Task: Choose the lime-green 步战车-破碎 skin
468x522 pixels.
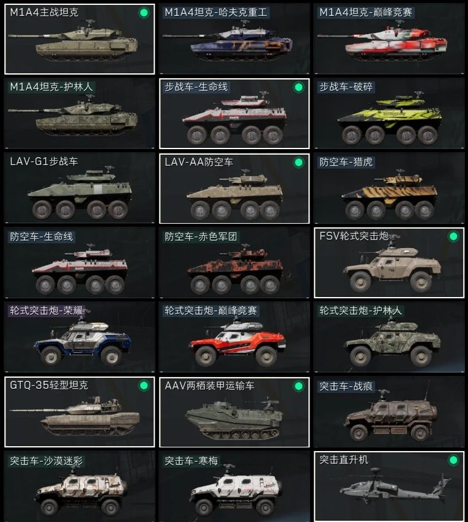Action: [389, 114]
